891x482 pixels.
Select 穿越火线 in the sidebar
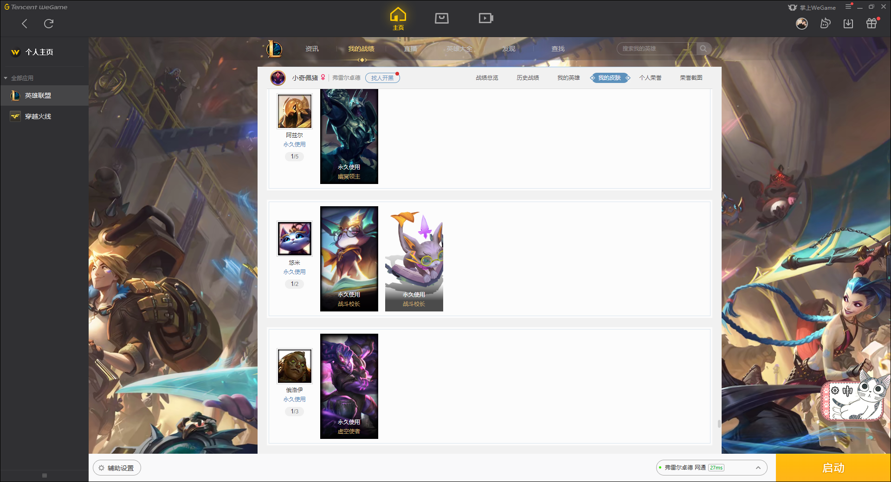44,116
